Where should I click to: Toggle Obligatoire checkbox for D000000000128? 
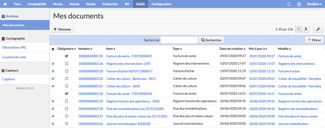(67, 109)
